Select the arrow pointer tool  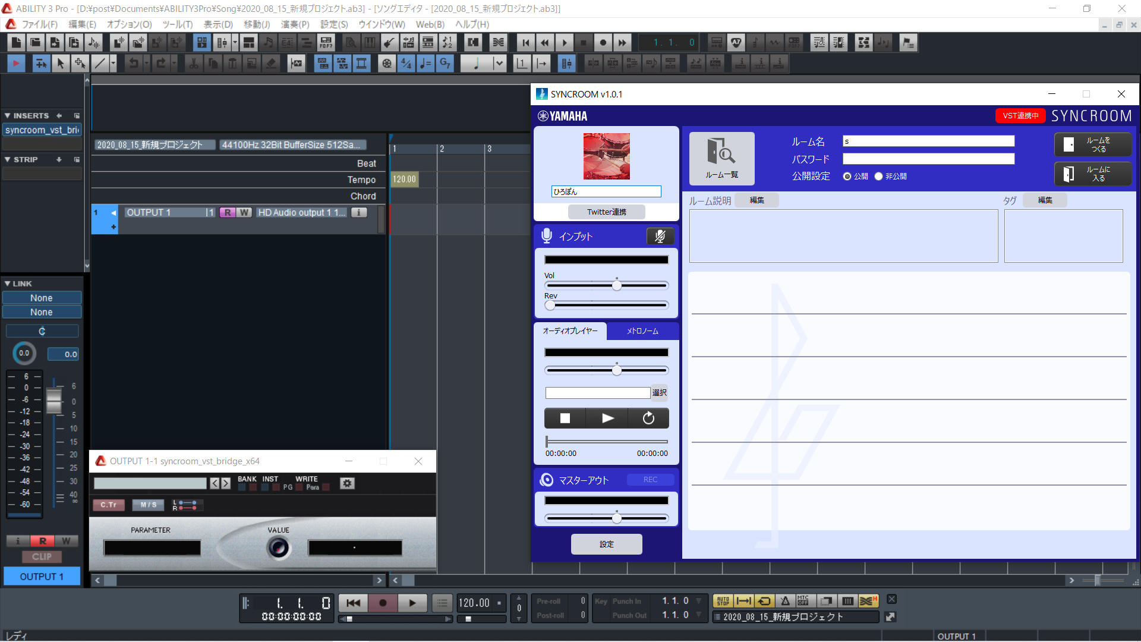coord(60,64)
